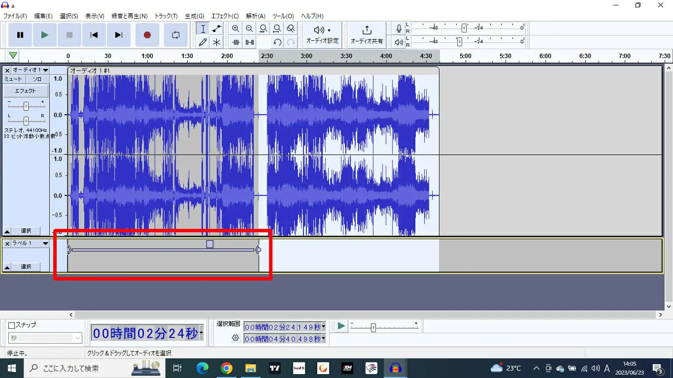673x378 pixels.
Task: Start playback with the transport Play button
Action: click(45, 35)
